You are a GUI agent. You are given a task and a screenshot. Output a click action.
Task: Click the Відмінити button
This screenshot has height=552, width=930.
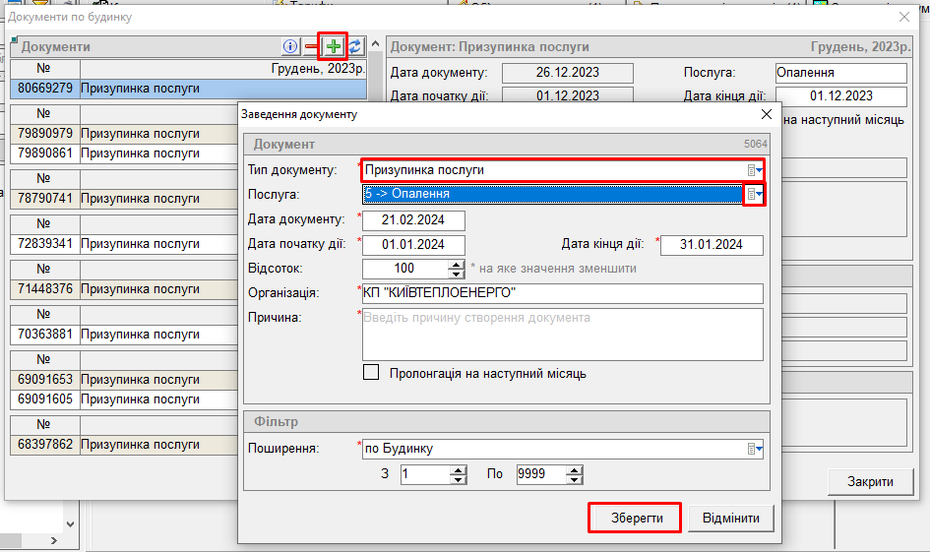pyautogui.click(x=731, y=518)
